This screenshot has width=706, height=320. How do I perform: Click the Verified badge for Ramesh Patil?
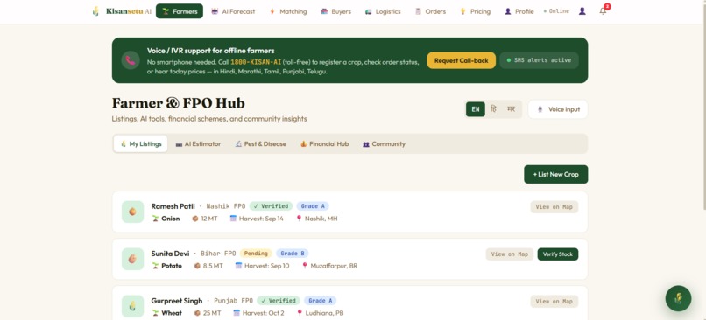pyautogui.click(x=271, y=206)
